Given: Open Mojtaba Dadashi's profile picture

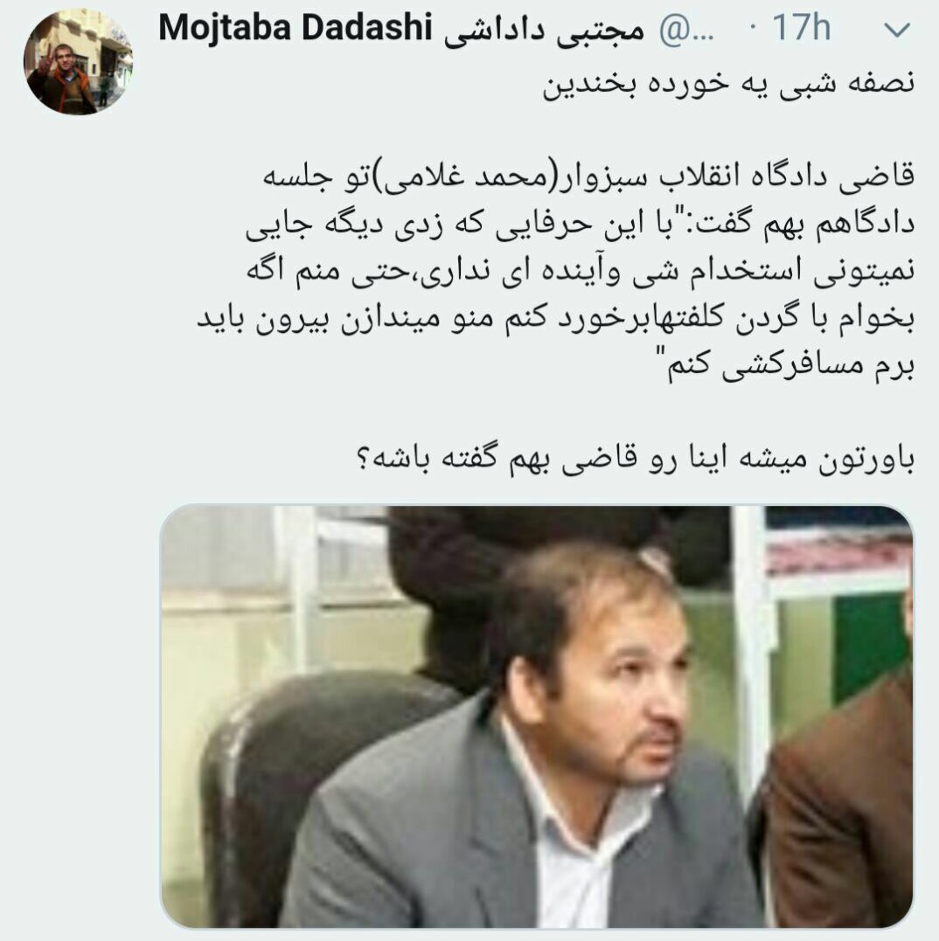Looking at the screenshot, I should click(78, 62).
